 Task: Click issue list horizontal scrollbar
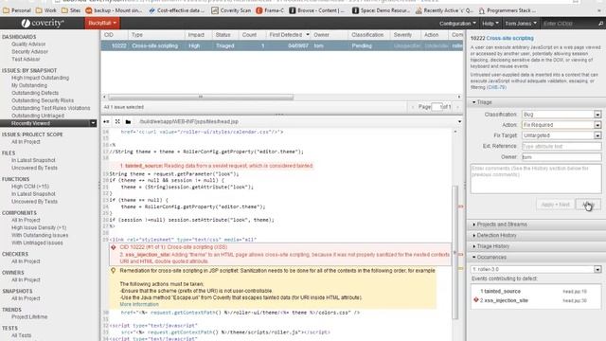(x=201, y=97)
